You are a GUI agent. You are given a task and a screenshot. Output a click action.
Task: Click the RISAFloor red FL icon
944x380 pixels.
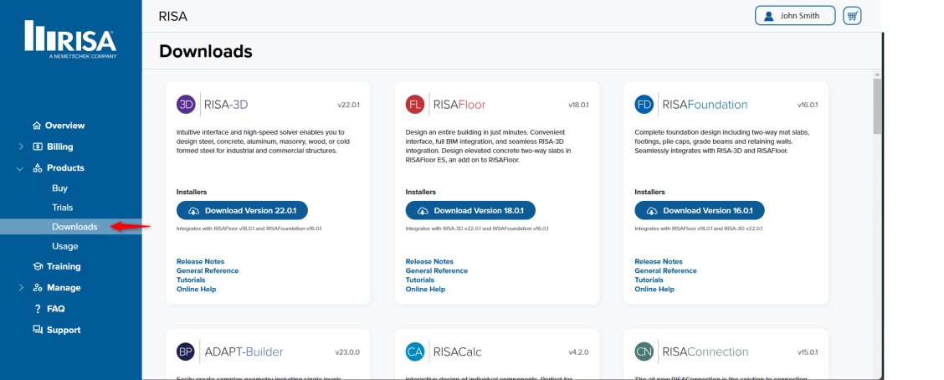coord(415,105)
